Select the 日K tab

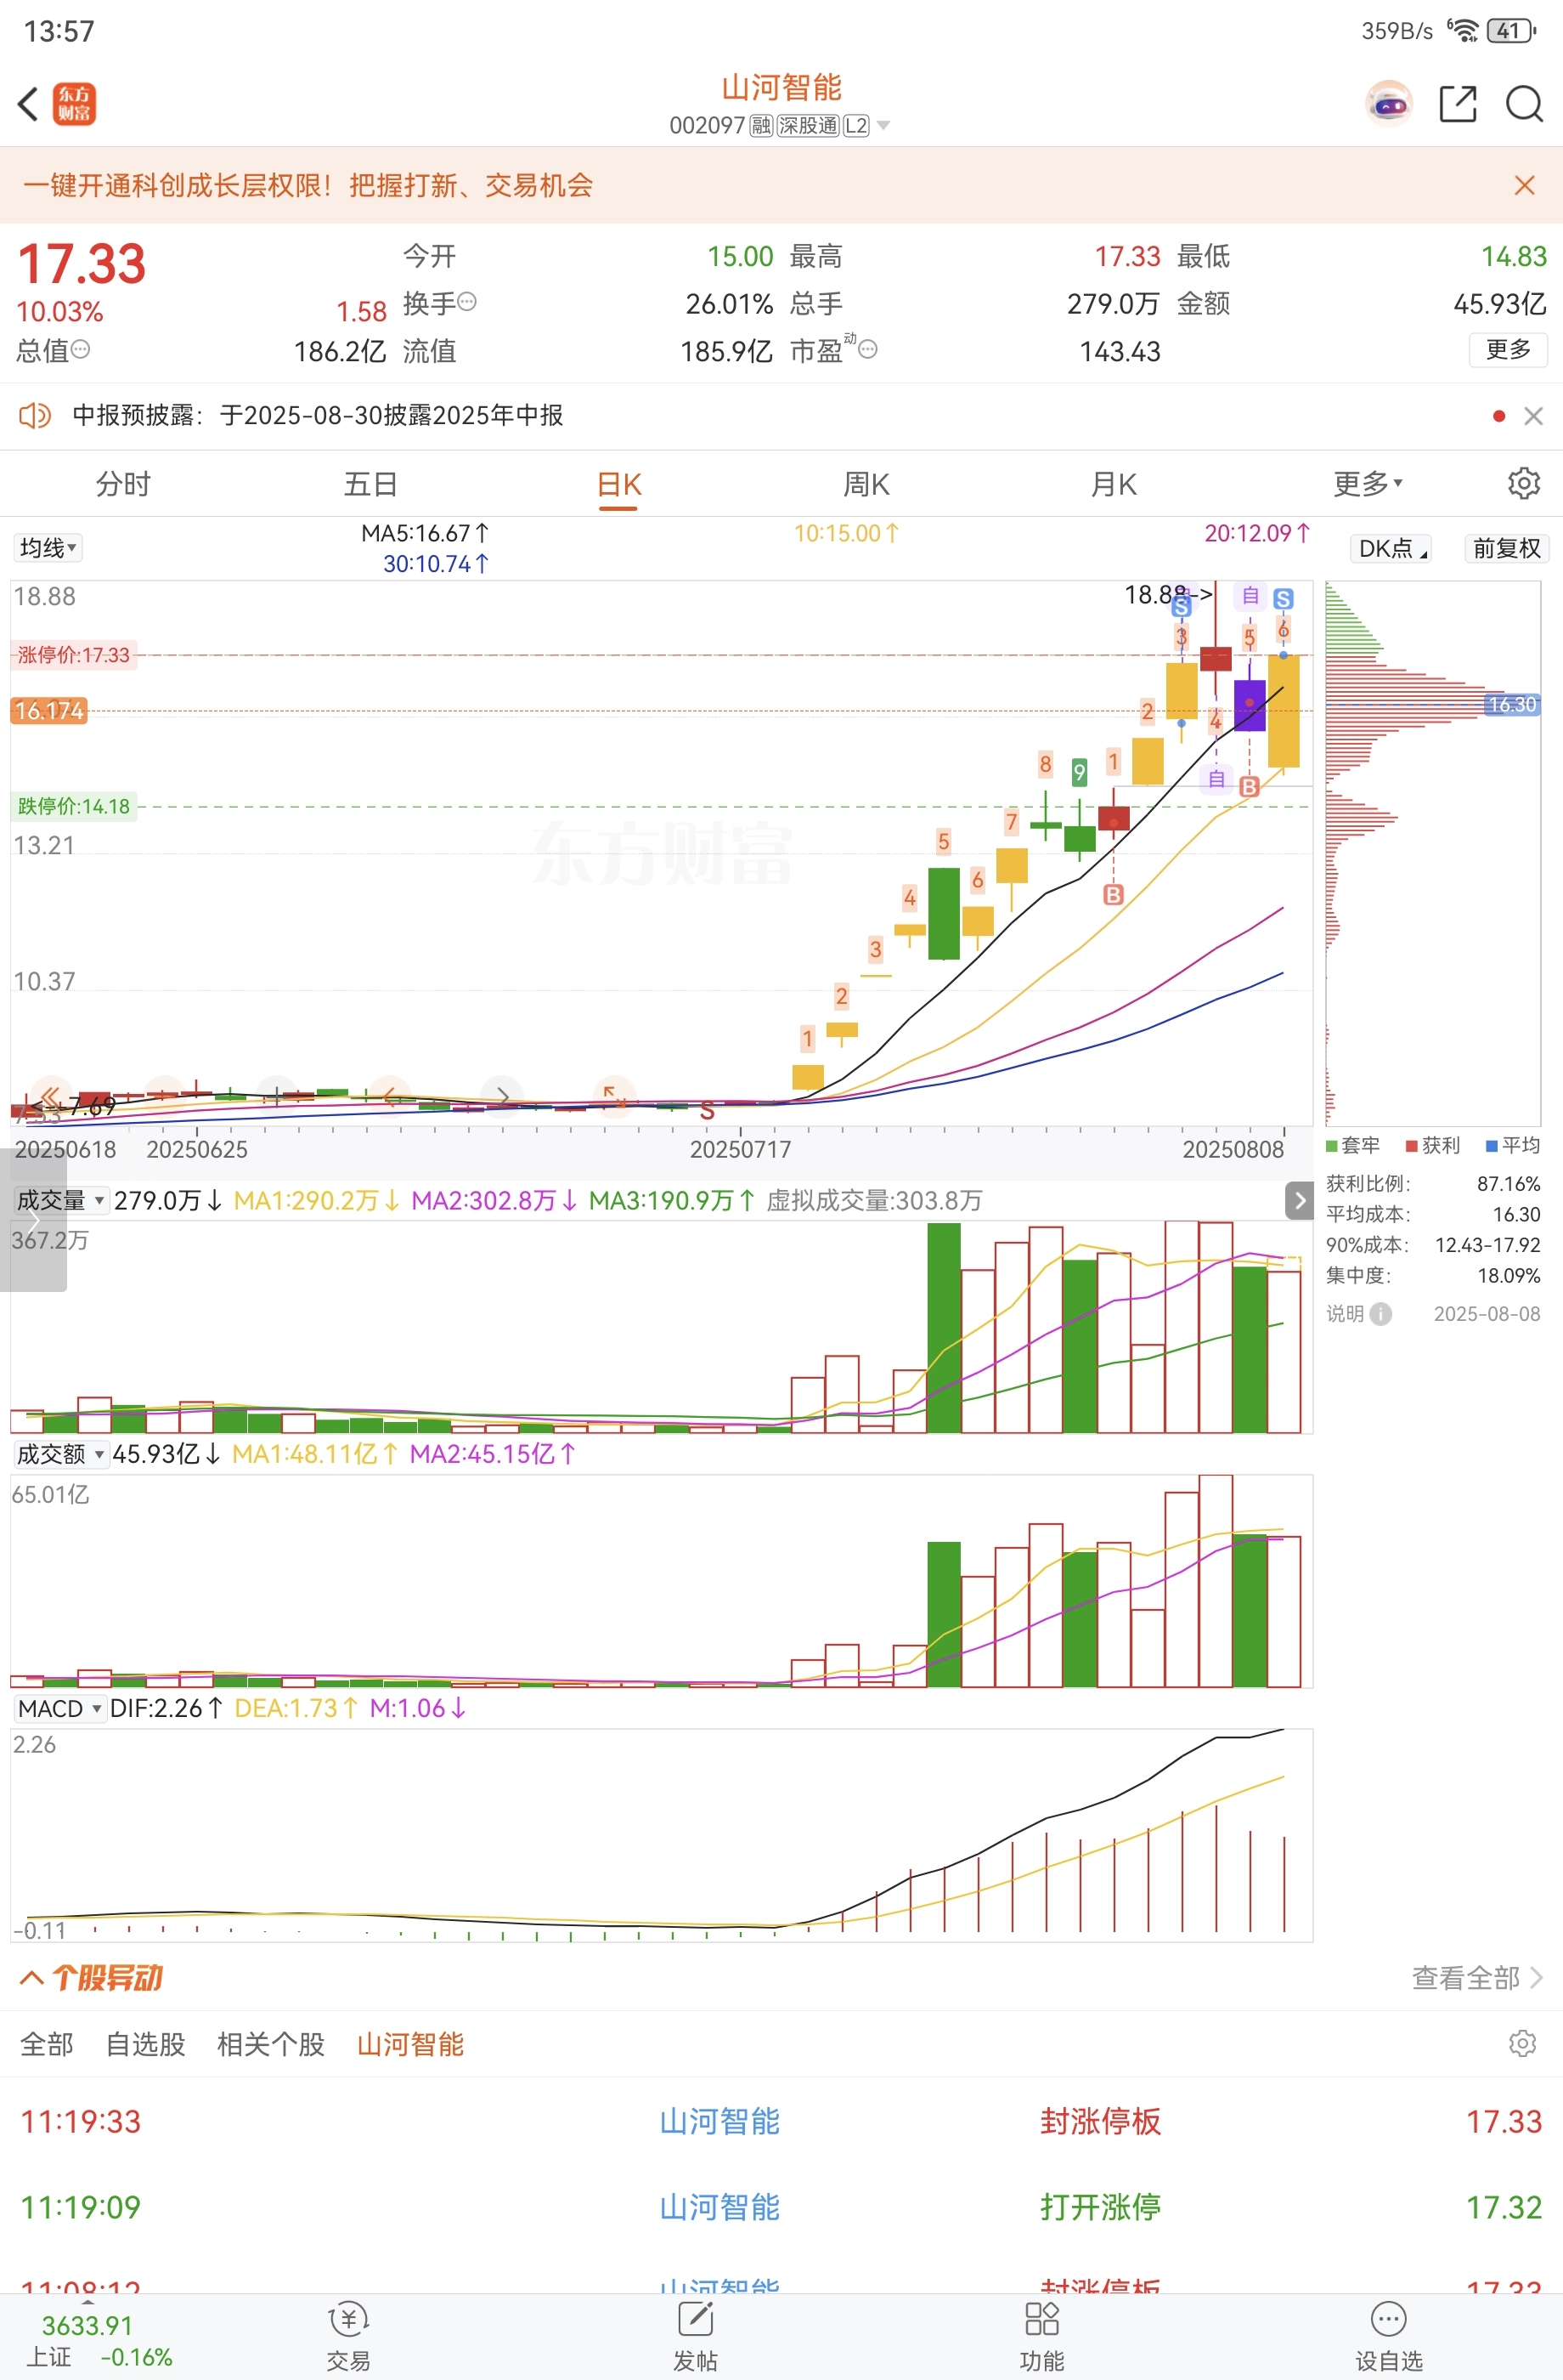(x=618, y=484)
